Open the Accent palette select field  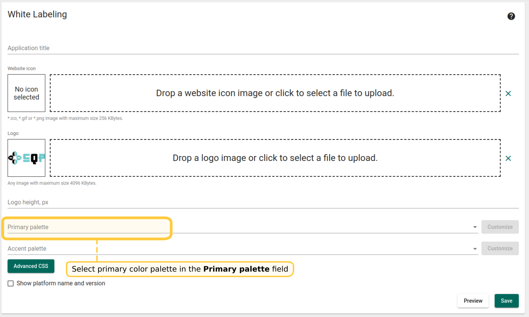click(x=240, y=249)
